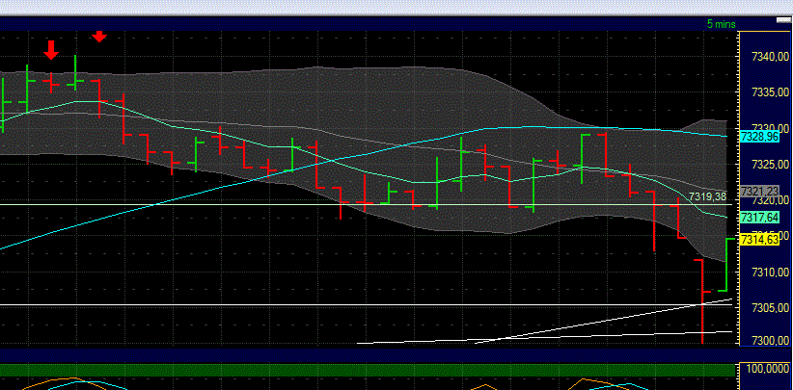This screenshot has height=390, width=793.
Task: Select the last green price bar
Action: pos(726,264)
